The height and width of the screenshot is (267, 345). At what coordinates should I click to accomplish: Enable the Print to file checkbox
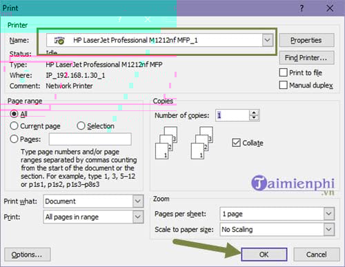[x=283, y=72]
